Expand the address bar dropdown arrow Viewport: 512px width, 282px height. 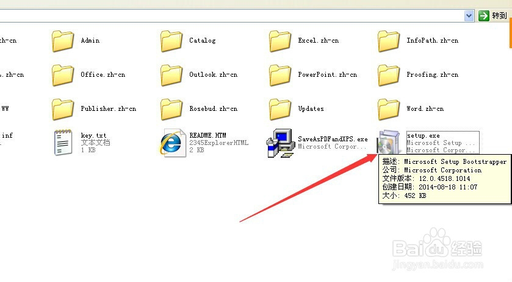tap(469, 16)
